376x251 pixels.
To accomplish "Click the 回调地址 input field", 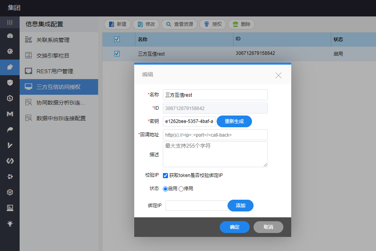I will [215, 135].
